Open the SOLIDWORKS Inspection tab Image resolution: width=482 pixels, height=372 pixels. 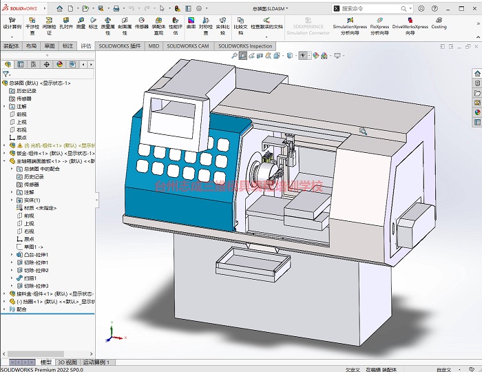click(245, 46)
